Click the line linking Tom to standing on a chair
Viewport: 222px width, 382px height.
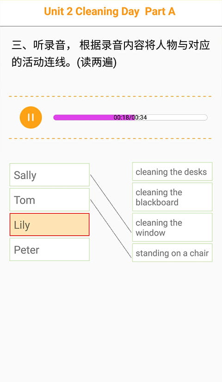pyautogui.click(x=111, y=228)
